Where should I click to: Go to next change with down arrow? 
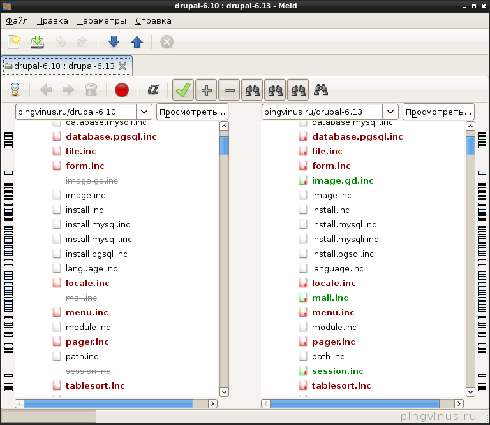(114, 42)
